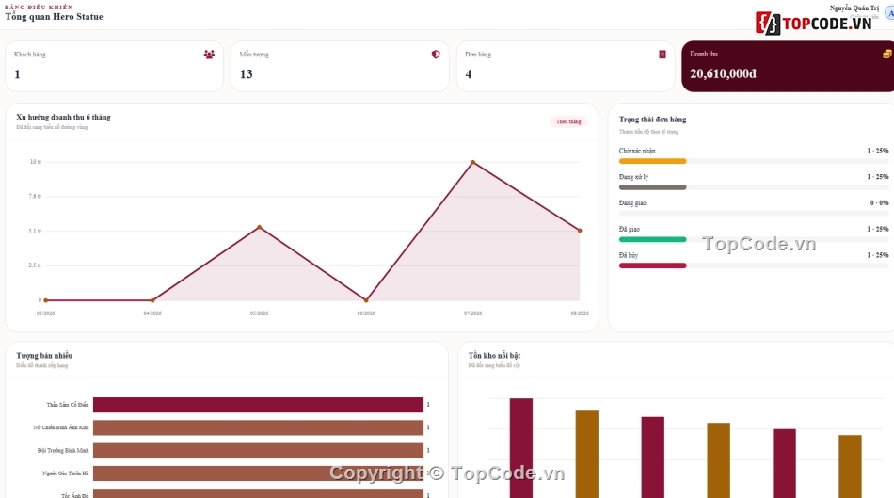
Task: Click the green Đã giao progress bar
Action: click(653, 240)
